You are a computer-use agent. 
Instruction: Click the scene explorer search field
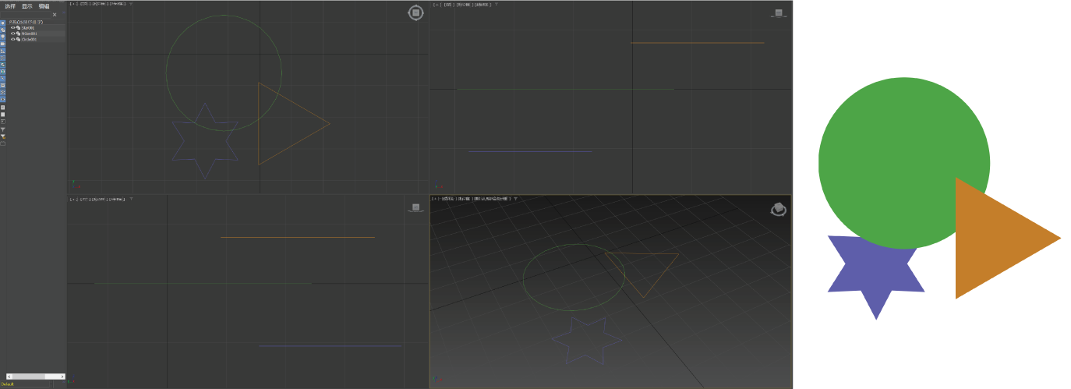(25, 14)
